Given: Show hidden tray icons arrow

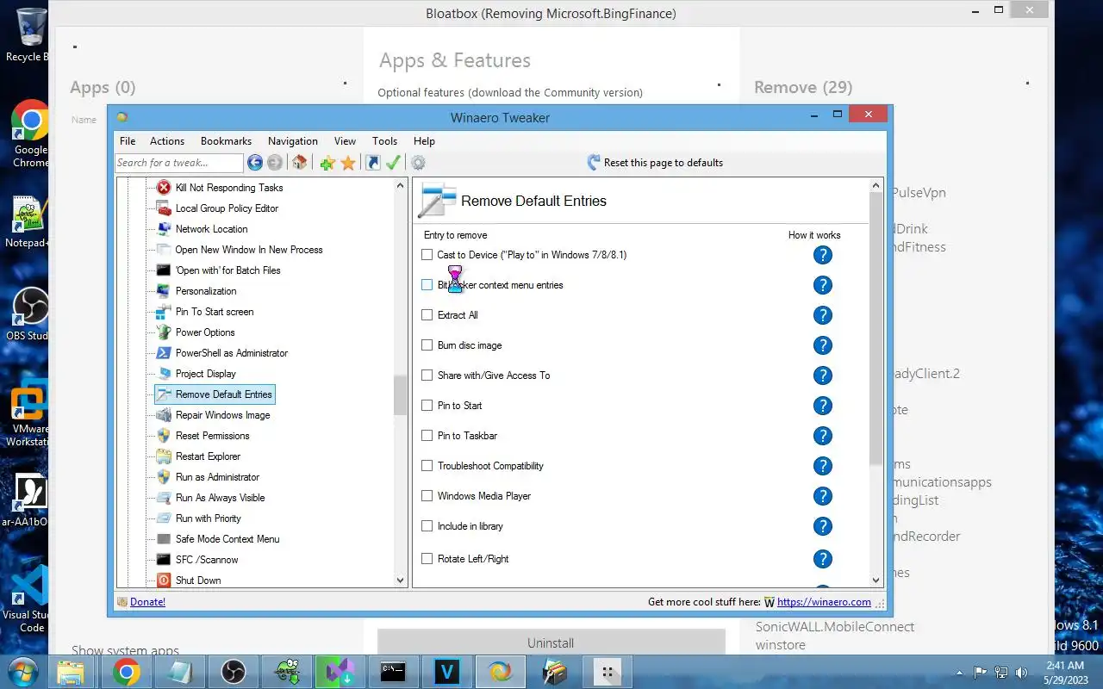Looking at the screenshot, I should [962, 673].
